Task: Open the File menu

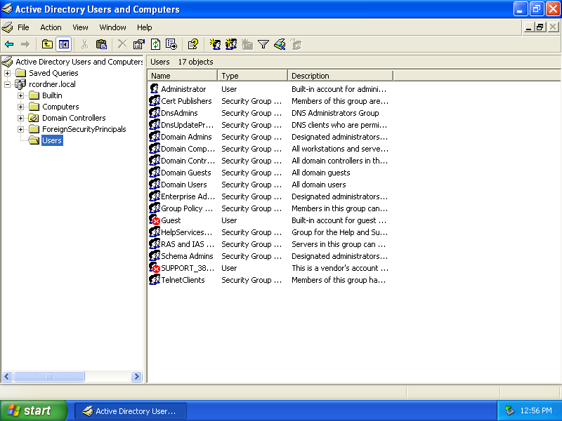Action: click(x=23, y=27)
